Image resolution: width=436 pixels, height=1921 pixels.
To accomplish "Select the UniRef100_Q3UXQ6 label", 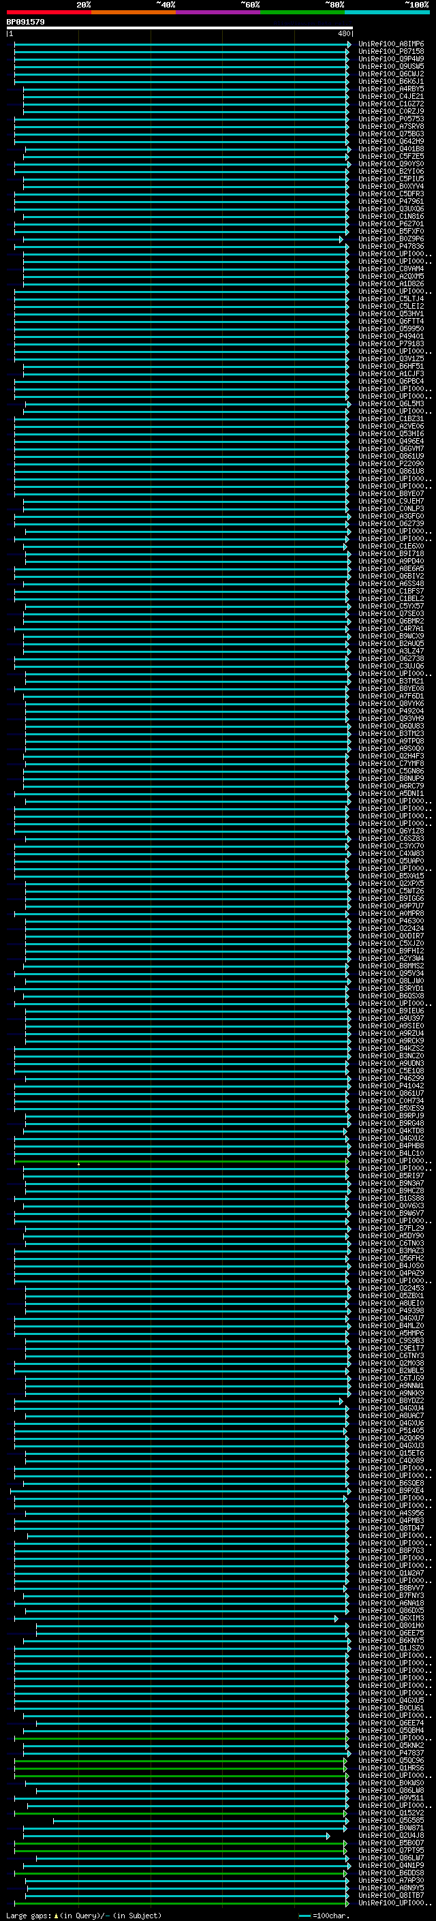I will (391, 209).
